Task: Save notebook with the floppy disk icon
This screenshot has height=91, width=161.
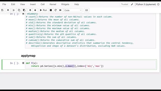Action: pyautogui.click(x=2, y=10)
